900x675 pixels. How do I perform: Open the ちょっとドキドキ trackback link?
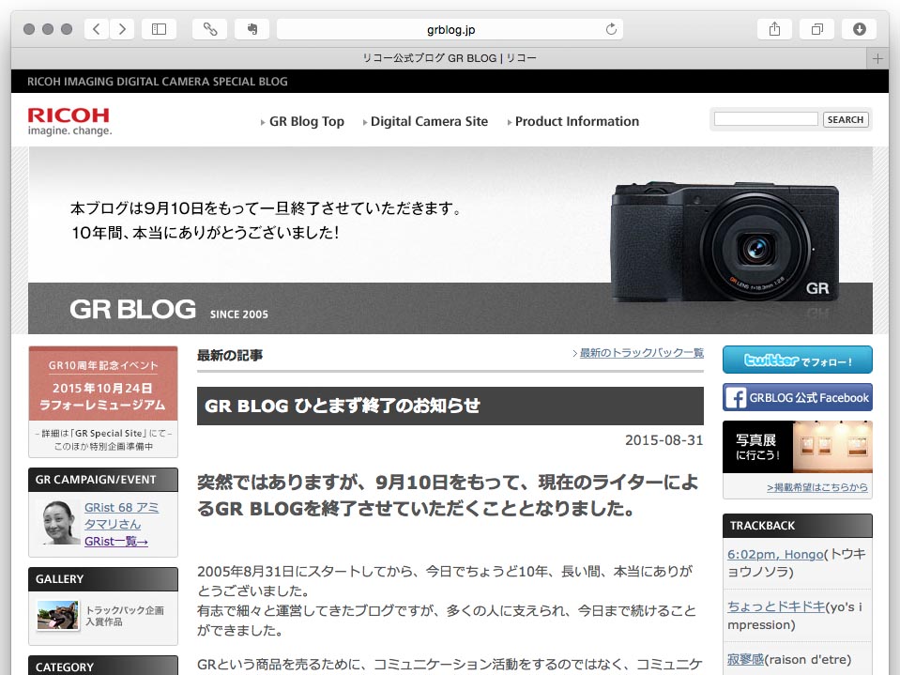tap(776, 606)
